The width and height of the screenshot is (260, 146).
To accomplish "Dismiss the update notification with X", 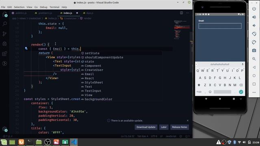I will click(188, 120).
